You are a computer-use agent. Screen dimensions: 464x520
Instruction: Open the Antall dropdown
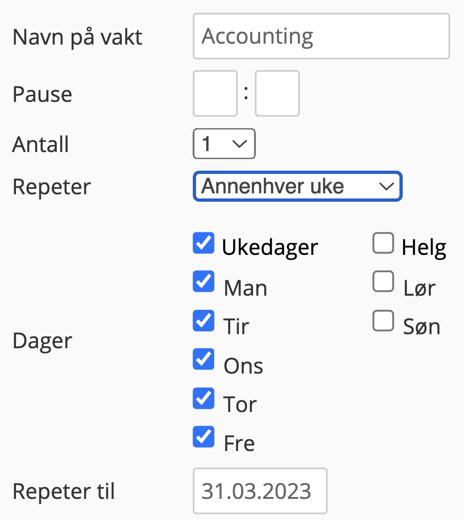(x=224, y=144)
